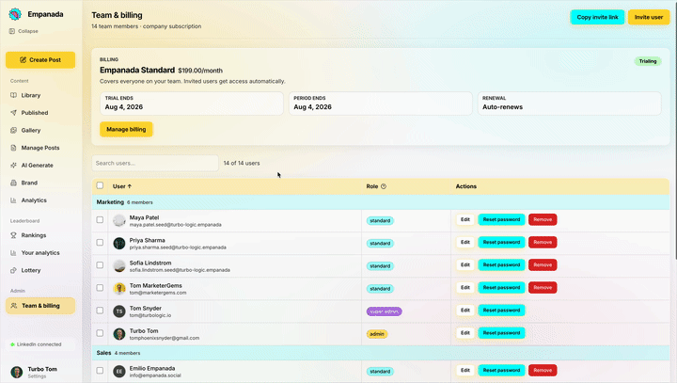Click the page vertical scrollbar
677x383 pixels.
[x=675, y=130]
